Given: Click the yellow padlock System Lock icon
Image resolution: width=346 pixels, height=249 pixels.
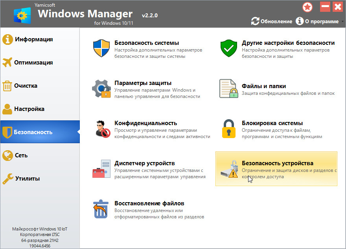Looking at the screenshot, I should click(228, 129).
